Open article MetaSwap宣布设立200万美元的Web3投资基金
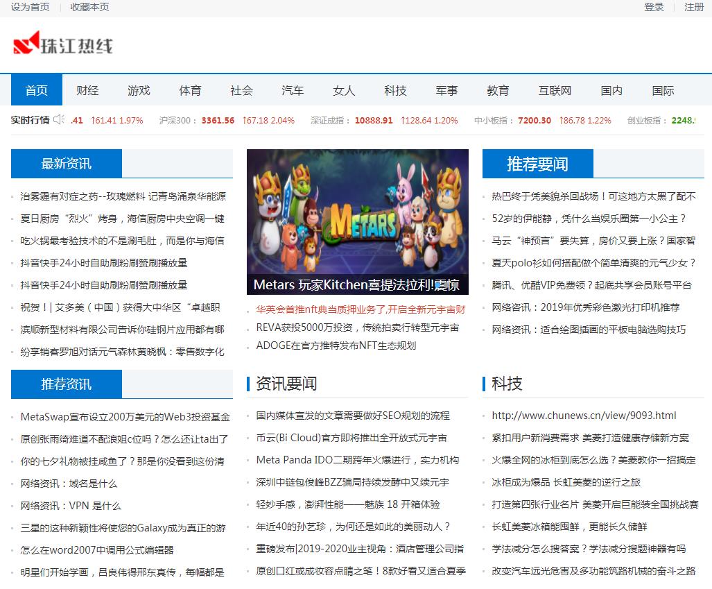 click(x=125, y=417)
